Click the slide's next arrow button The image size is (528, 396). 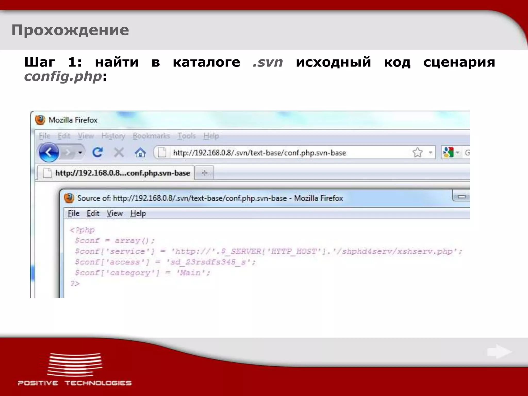499,352
